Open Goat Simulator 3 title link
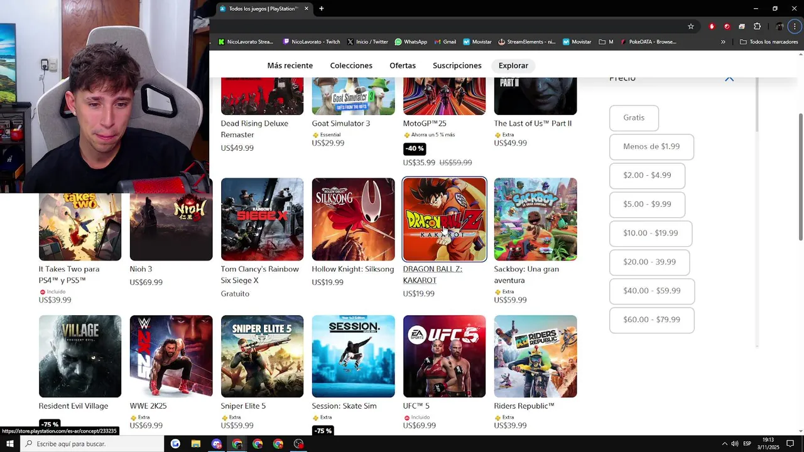804x452 pixels. pos(341,124)
